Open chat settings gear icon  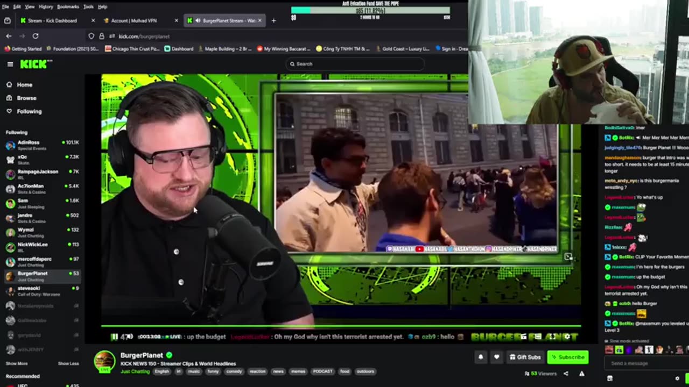pos(677,378)
